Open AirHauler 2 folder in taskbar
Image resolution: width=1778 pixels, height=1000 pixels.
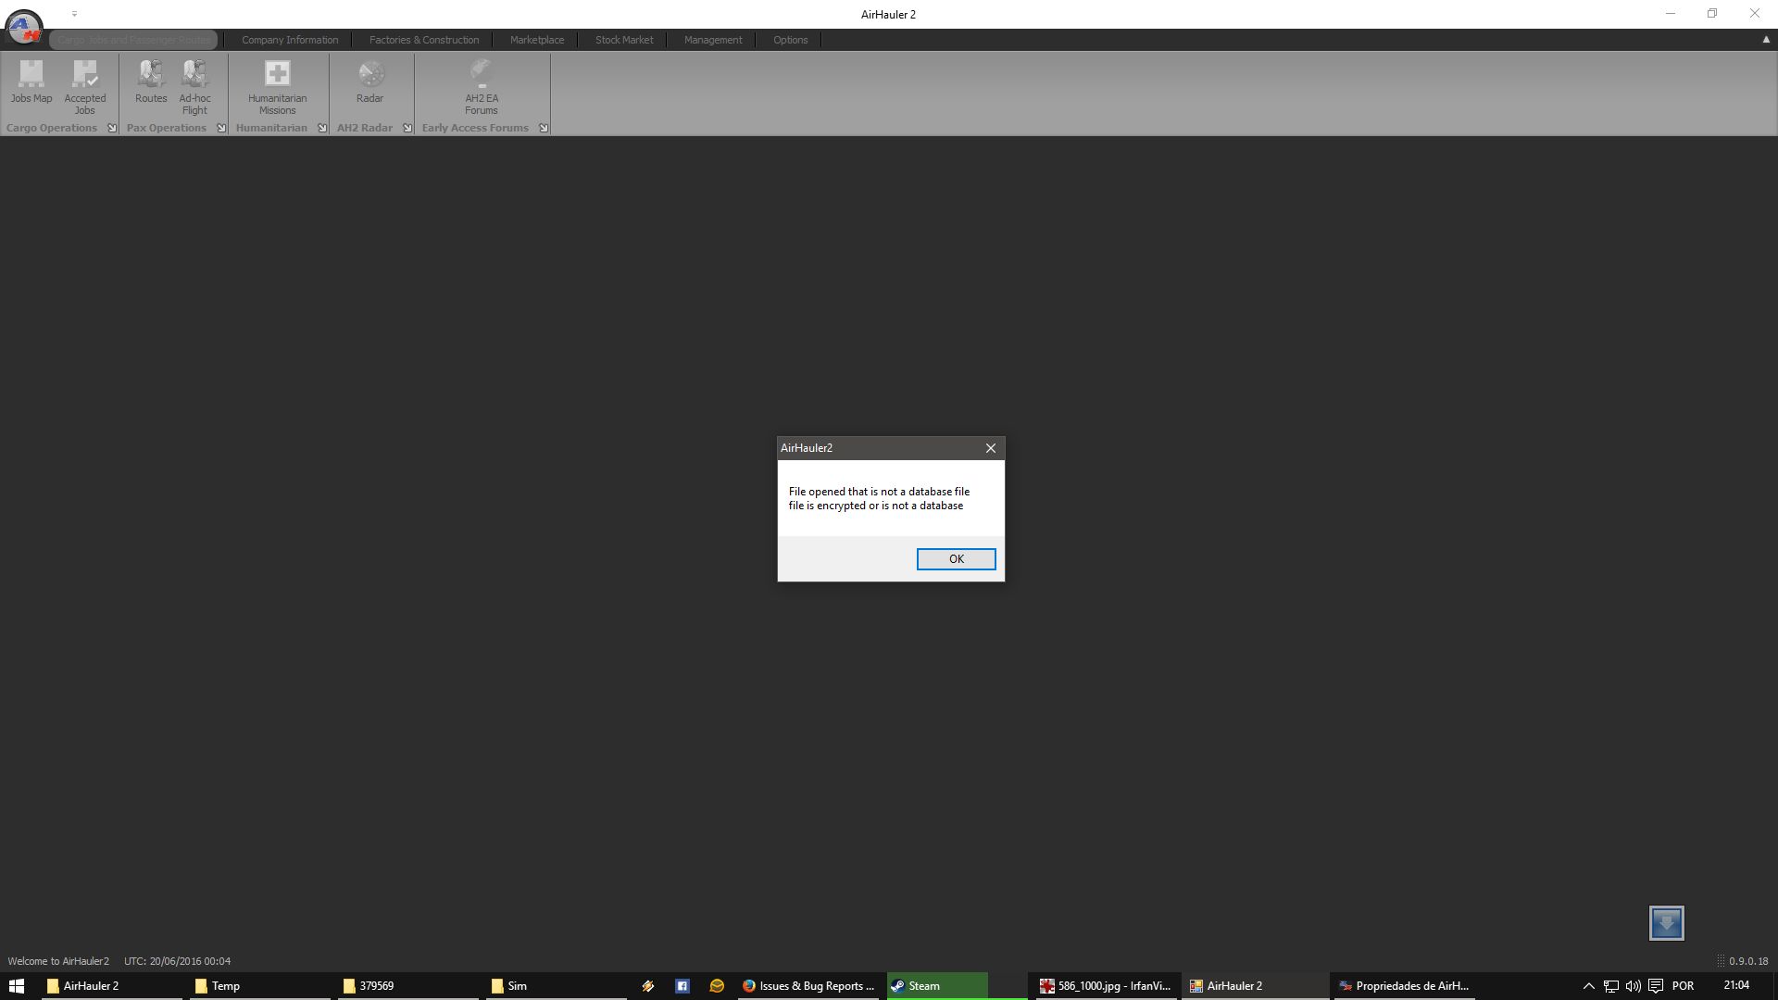point(111,986)
